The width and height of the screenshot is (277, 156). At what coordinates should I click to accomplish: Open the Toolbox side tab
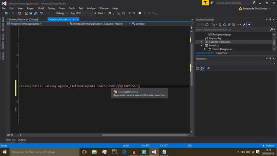(3, 56)
